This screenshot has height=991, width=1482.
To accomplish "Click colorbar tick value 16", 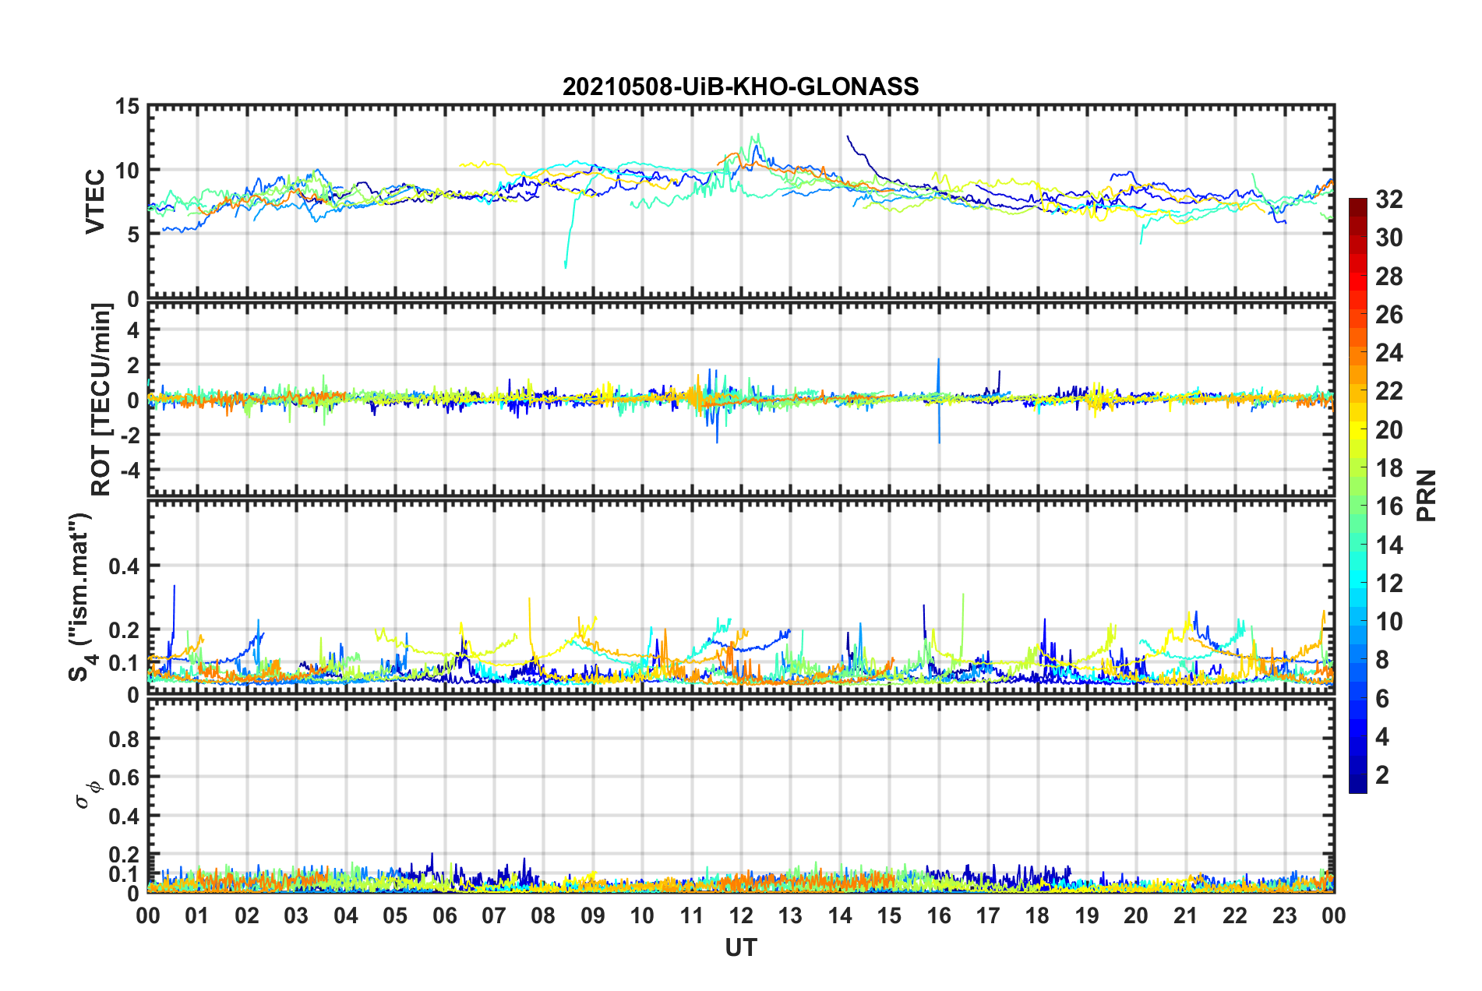I will (1388, 506).
